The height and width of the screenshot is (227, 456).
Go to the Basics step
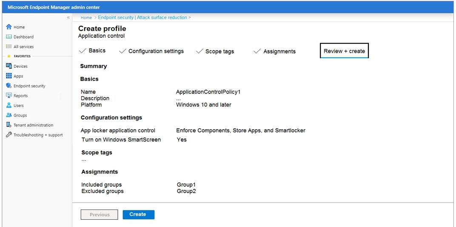pos(92,51)
